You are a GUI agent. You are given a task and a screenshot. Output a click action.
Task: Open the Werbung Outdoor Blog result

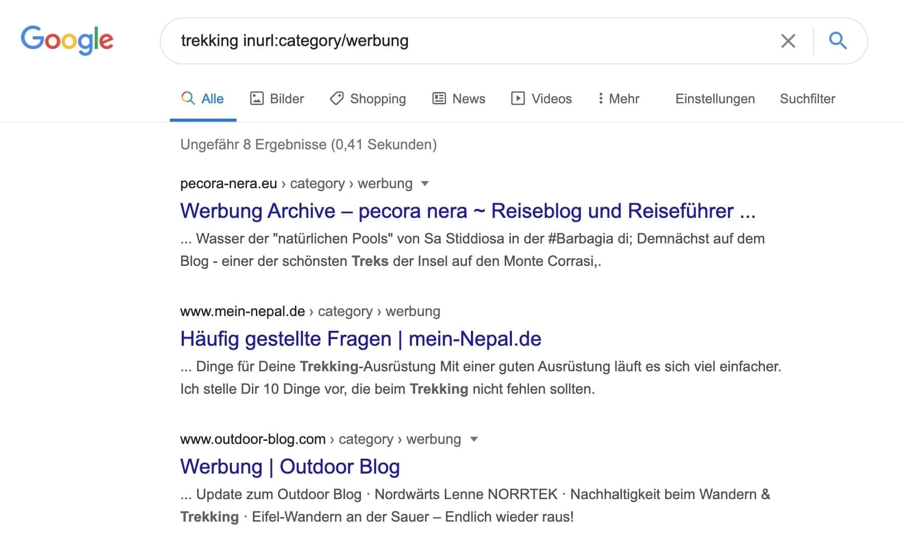(x=290, y=466)
